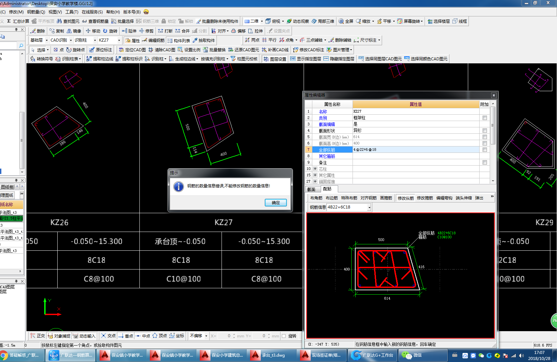Select the 复制 copy tool
The image size is (557, 362).
pos(57,31)
